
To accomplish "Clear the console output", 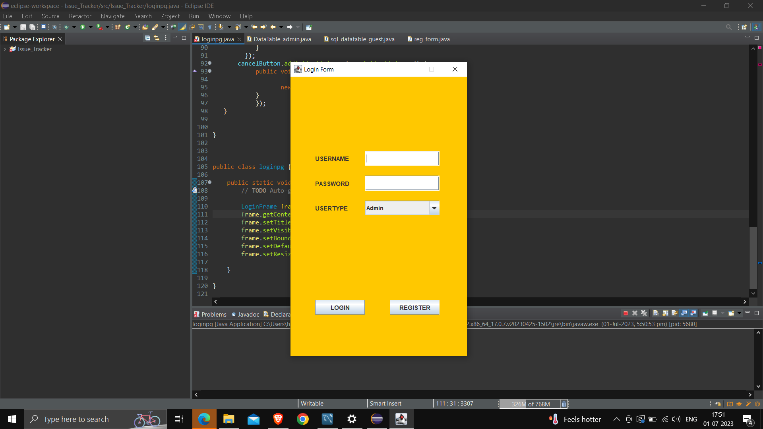I will 656,313.
